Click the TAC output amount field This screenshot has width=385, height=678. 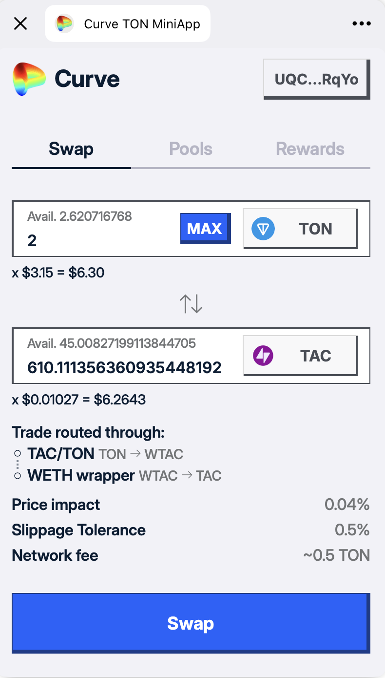click(125, 367)
